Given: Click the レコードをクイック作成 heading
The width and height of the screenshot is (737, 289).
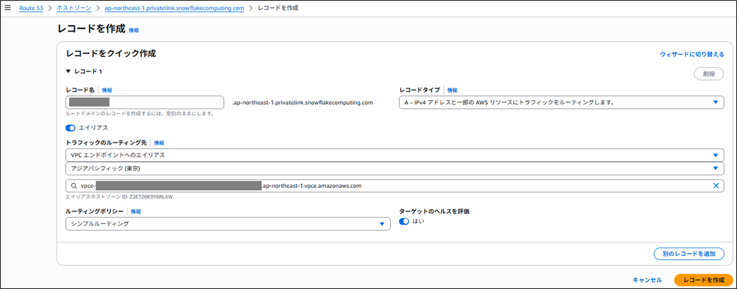Looking at the screenshot, I should [x=111, y=54].
